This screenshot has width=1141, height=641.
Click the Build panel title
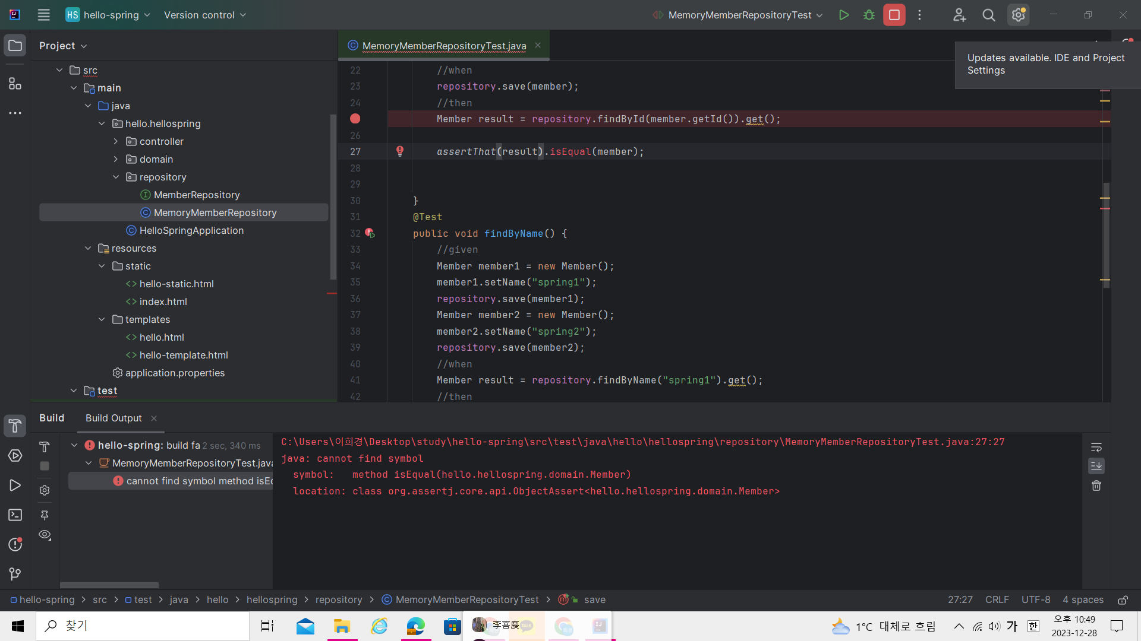(52, 418)
